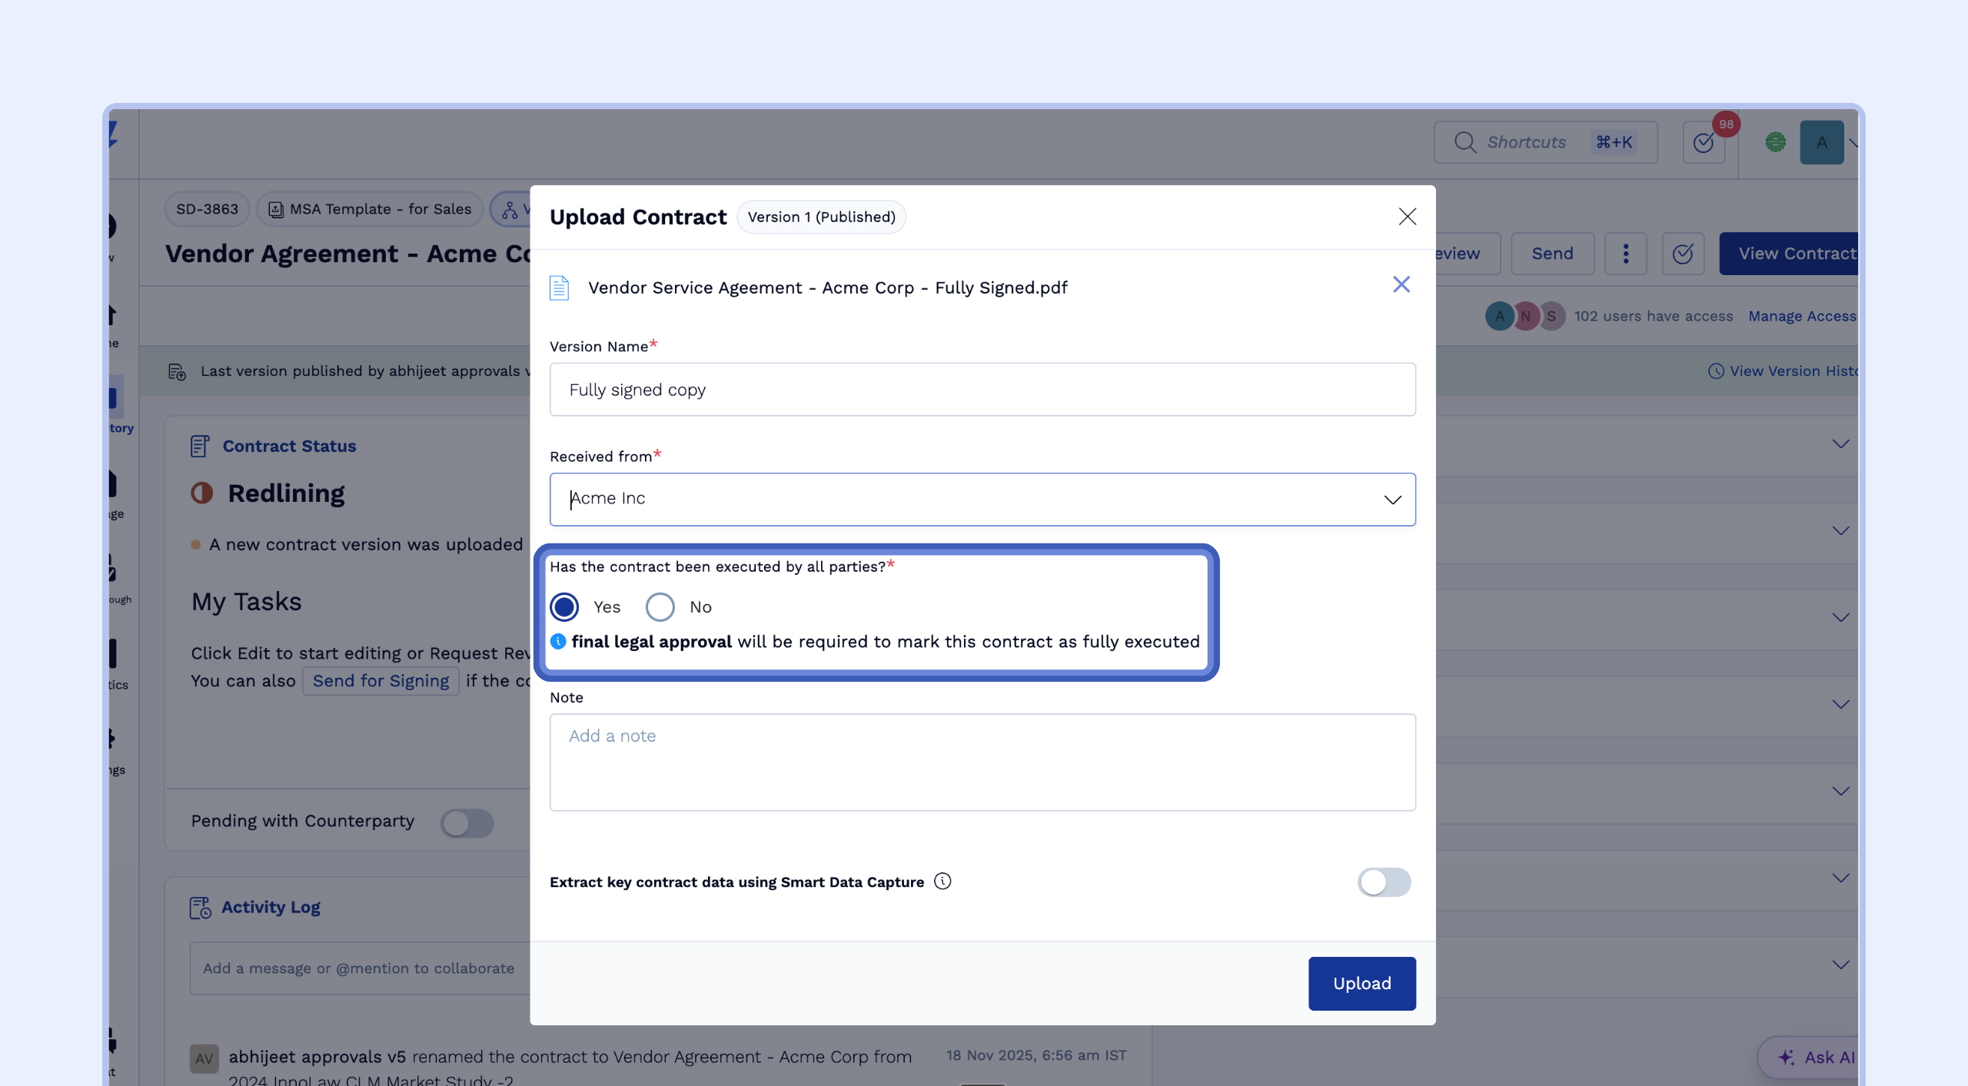Click the checkmark tasks icon beside Send
Screen dimensions: 1968x1086
1683,254
